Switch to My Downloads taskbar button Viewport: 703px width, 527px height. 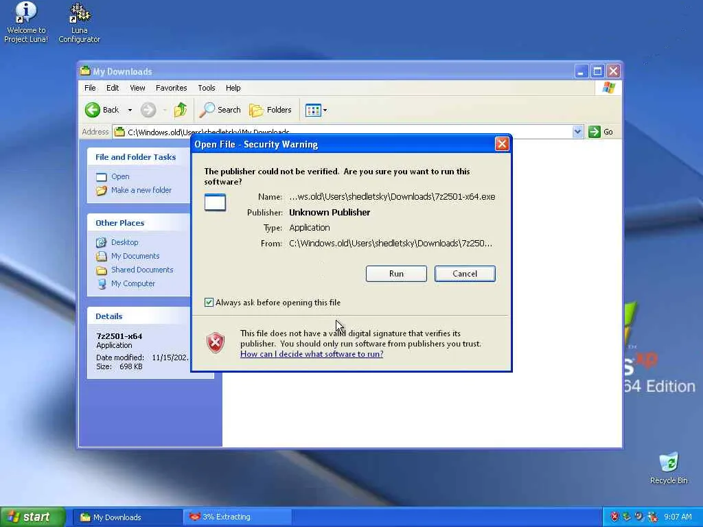pyautogui.click(x=127, y=517)
